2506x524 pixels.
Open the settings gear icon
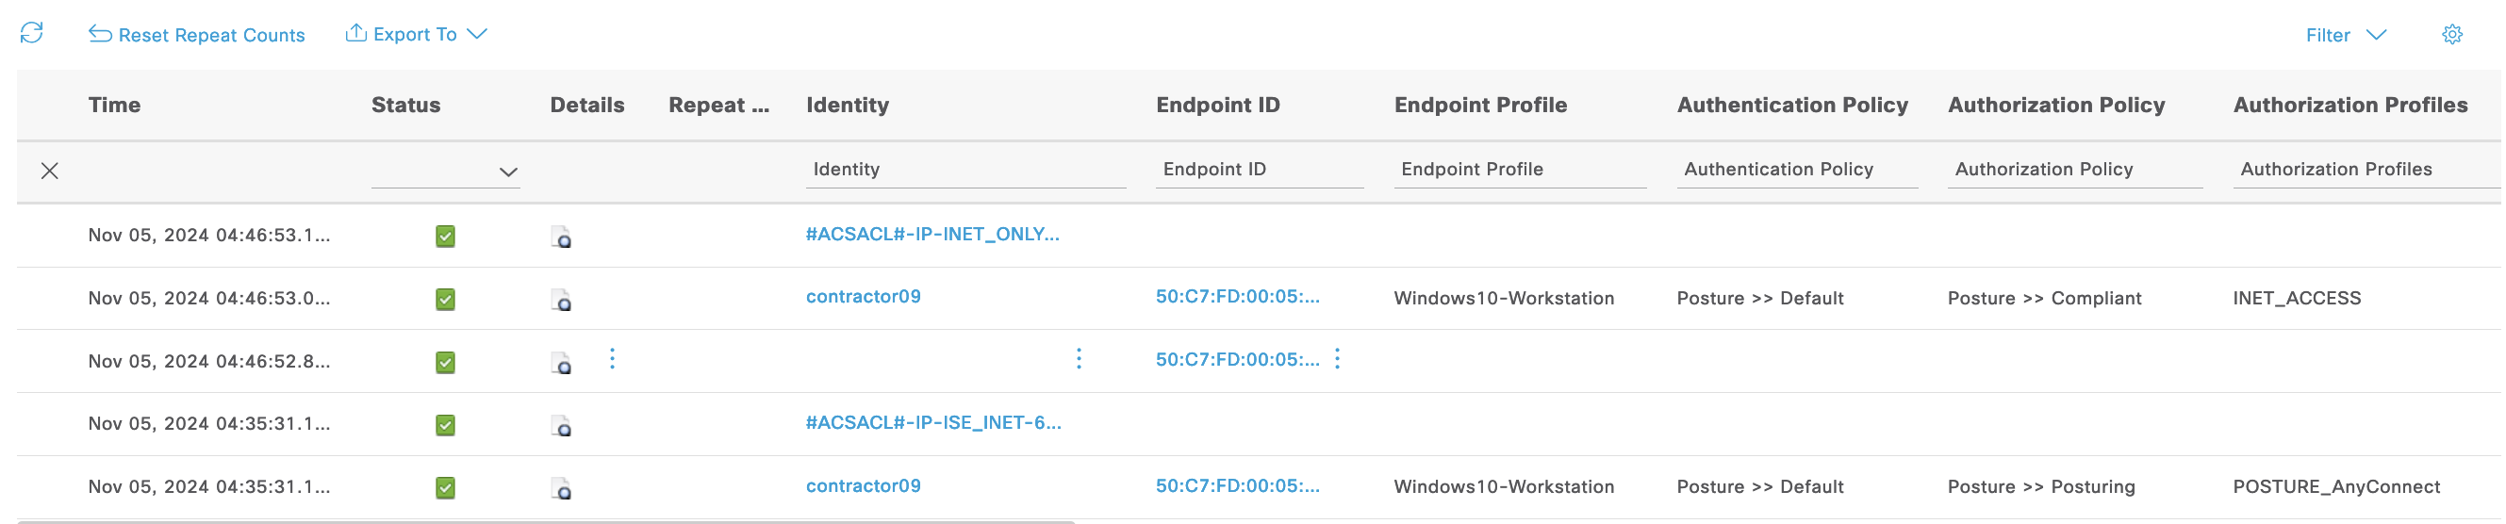[2451, 35]
